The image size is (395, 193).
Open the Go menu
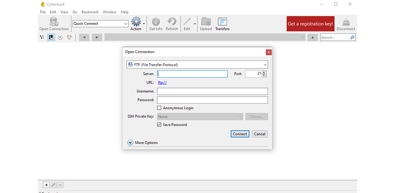pos(75,12)
